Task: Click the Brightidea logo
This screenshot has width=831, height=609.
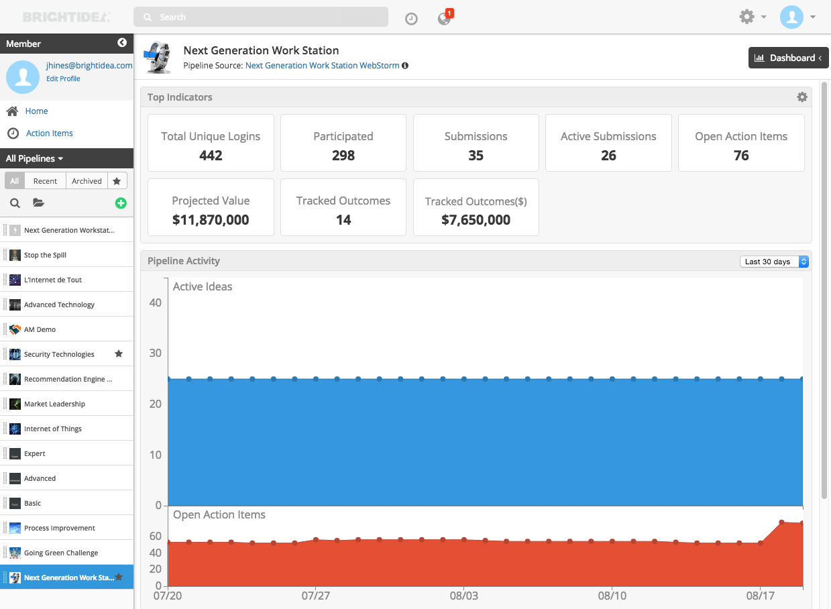Action: pyautogui.click(x=66, y=17)
